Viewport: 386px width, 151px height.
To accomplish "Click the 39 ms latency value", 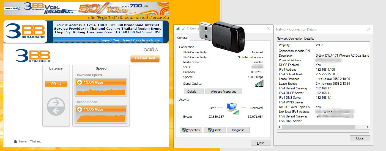I will click(56, 84).
